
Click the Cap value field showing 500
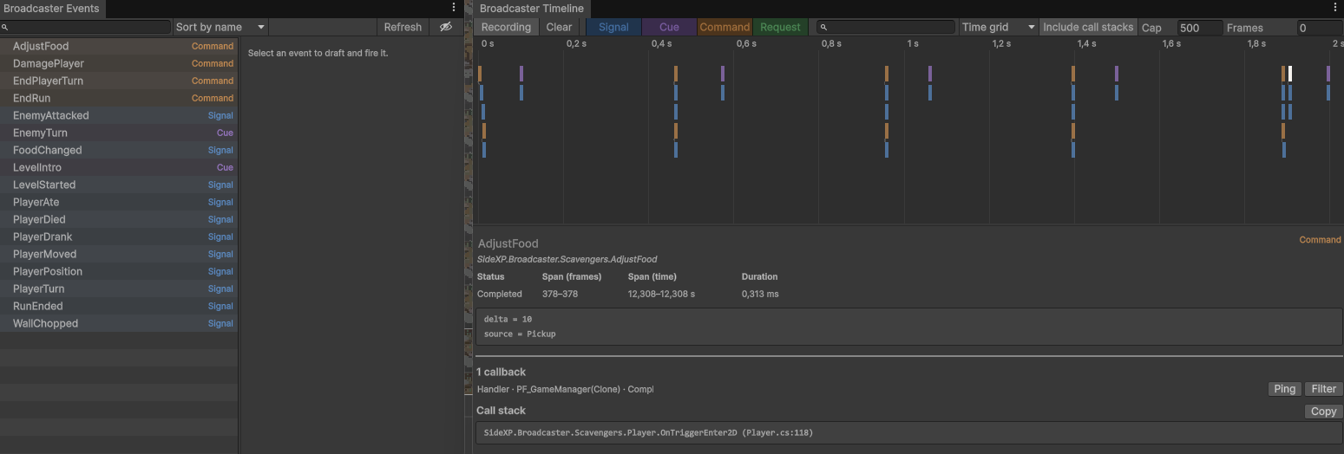click(1199, 28)
